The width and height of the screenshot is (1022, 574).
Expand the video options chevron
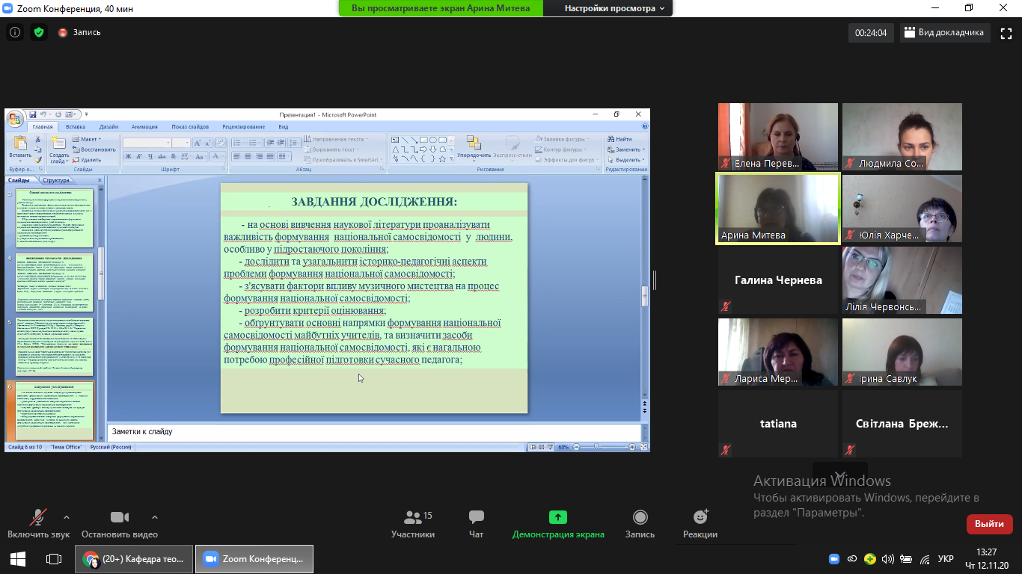(x=155, y=516)
